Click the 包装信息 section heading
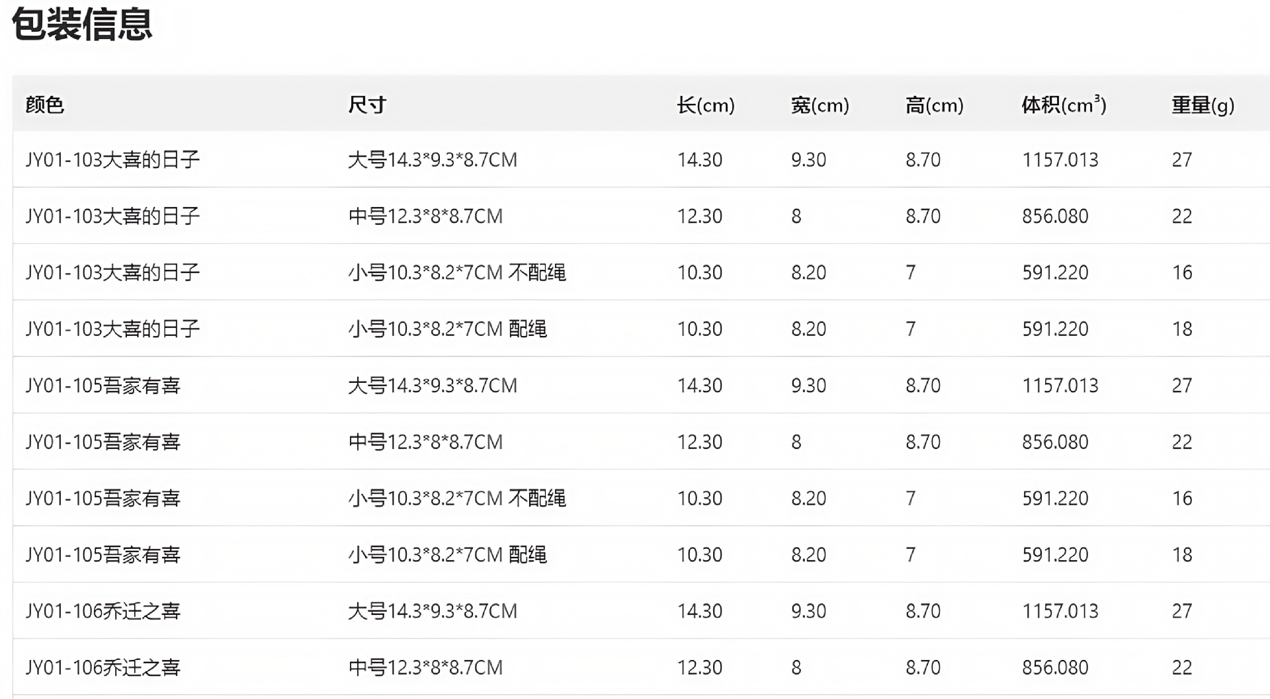1270x699 pixels. pos(82,24)
